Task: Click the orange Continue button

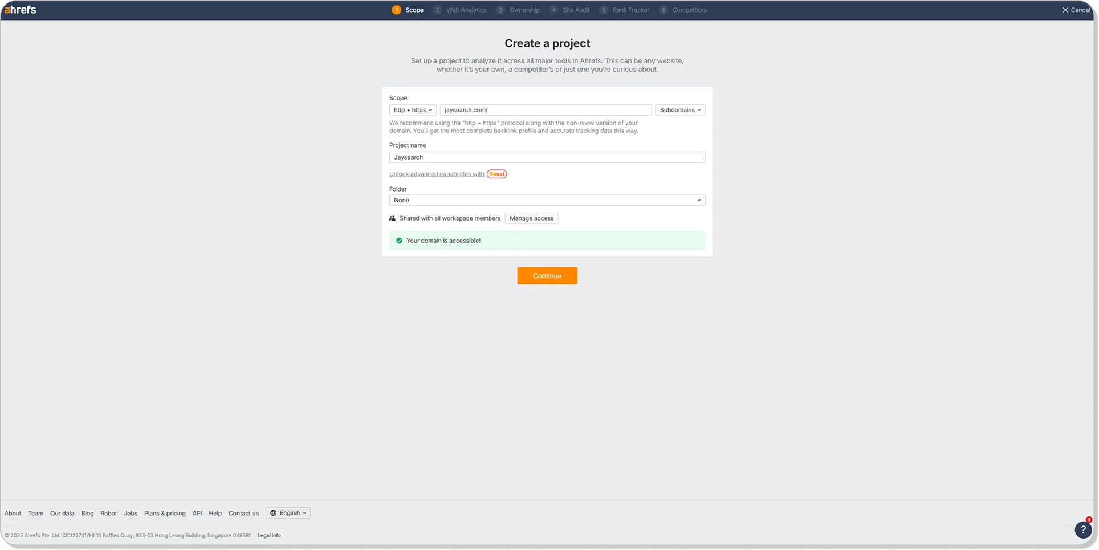Action: tap(547, 276)
